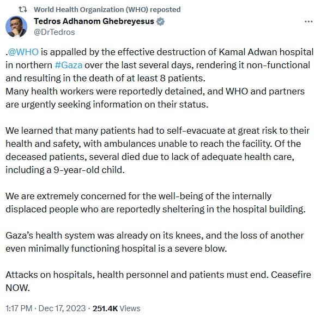This screenshot has height=315, width=321.
Task: Click the 1:17 PM timestamp
Action: [19, 308]
